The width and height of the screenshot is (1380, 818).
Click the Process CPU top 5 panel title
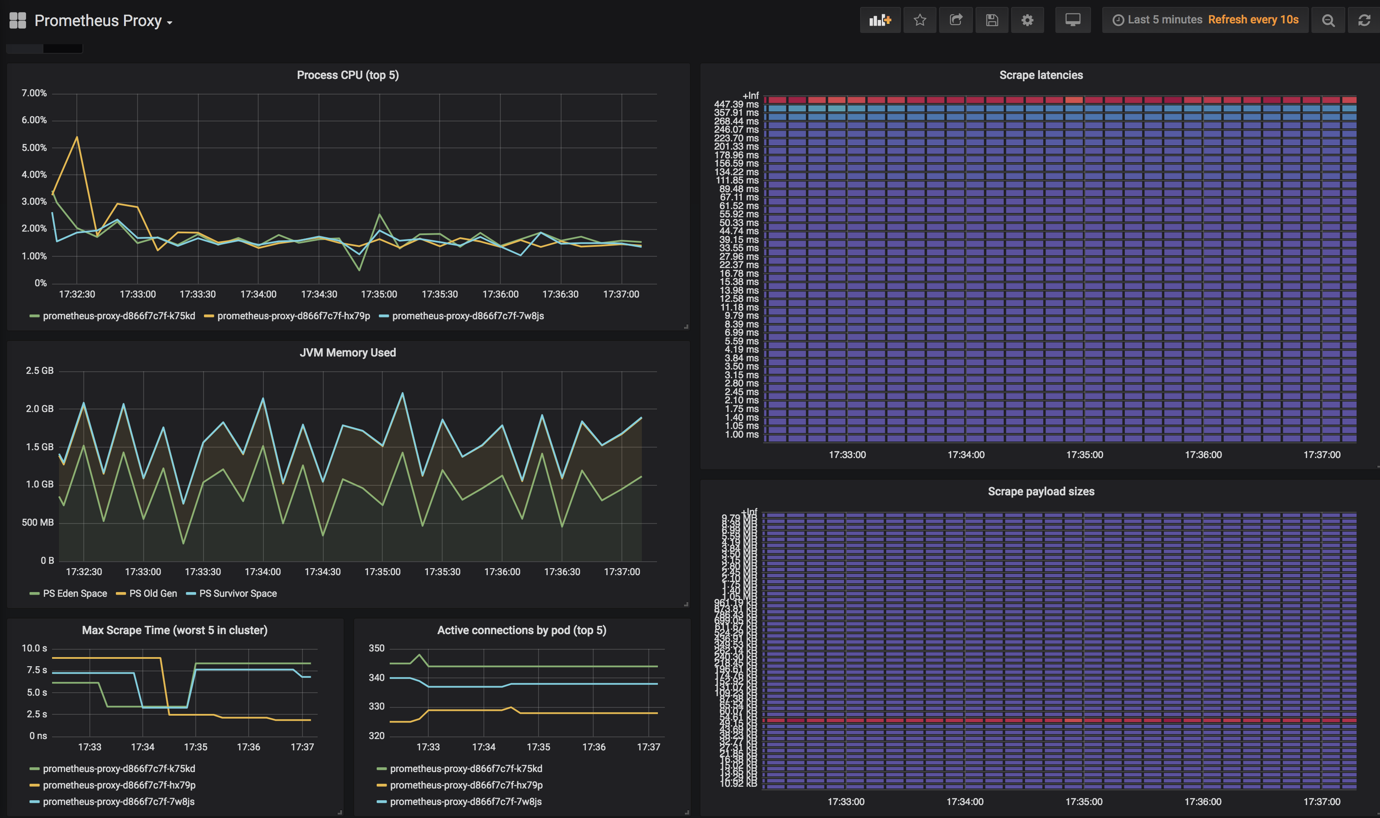click(348, 74)
